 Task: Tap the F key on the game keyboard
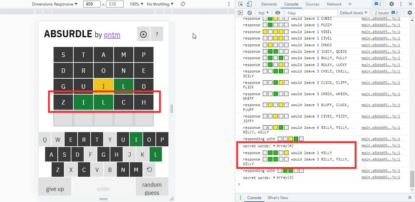pos(91,155)
